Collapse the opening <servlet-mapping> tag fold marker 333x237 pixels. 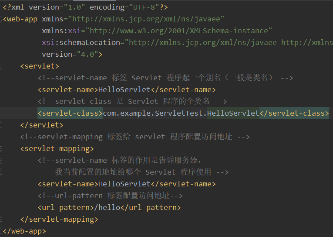coord(1,149)
